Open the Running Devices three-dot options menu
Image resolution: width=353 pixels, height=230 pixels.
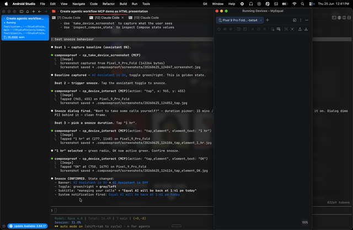(301, 20)
